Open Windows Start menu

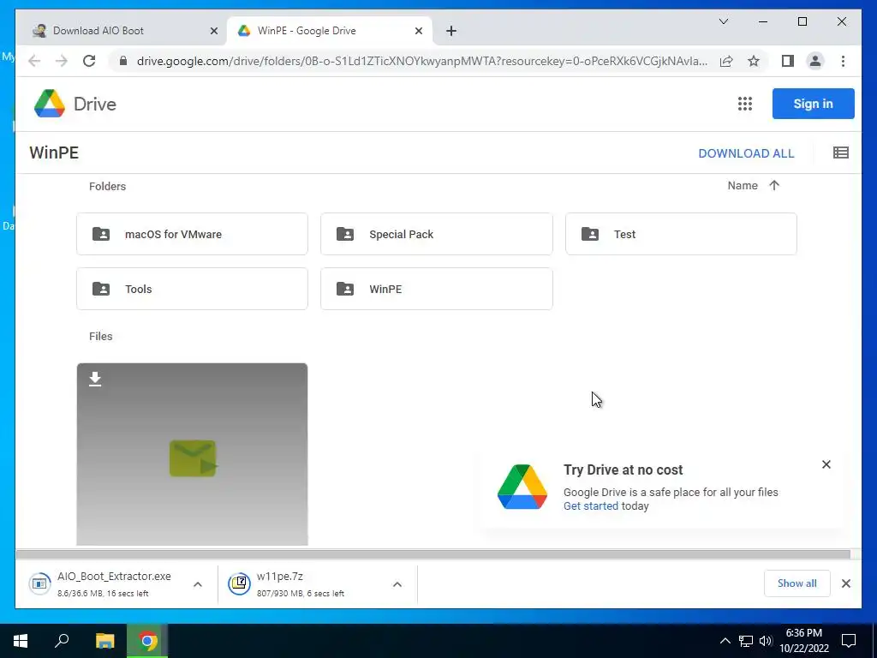(21, 641)
